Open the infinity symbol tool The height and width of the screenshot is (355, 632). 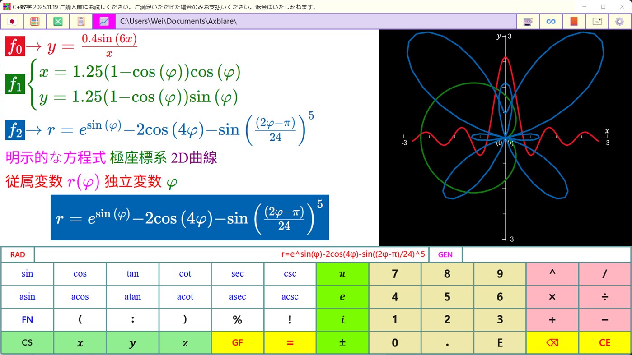(x=551, y=21)
